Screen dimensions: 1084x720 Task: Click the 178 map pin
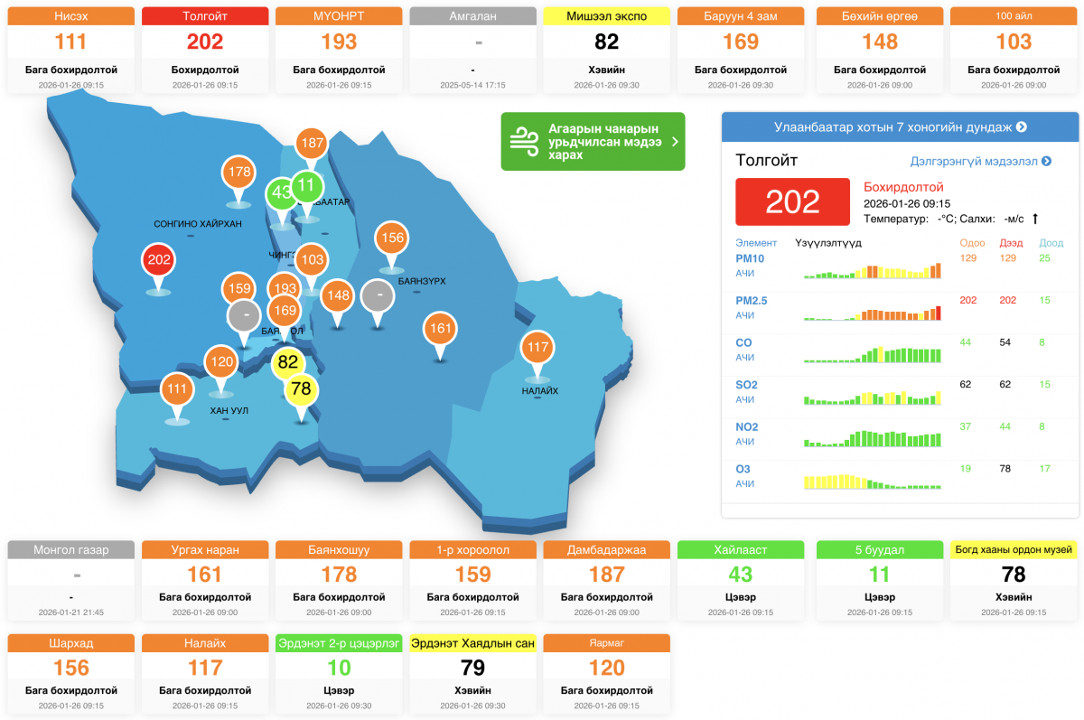click(x=239, y=173)
